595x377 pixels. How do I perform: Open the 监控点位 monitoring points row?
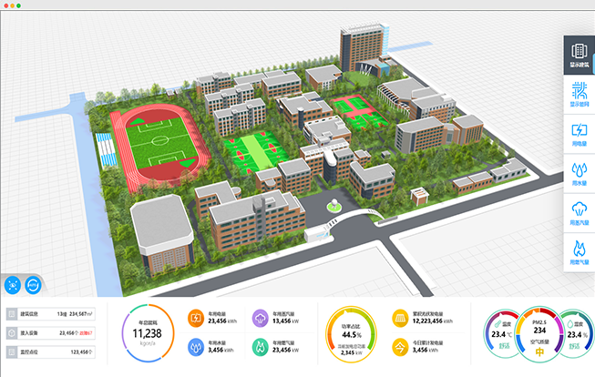pos(55,352)
